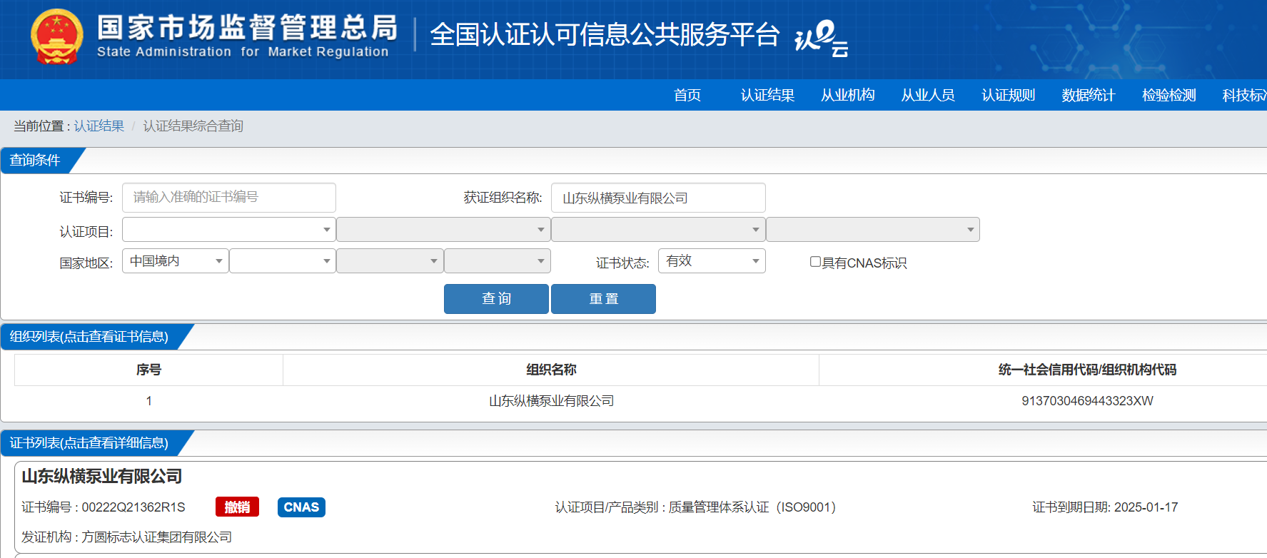Open the fourth 认证项目 dropdown
The image size is (1267, 558).
(873, 230)
